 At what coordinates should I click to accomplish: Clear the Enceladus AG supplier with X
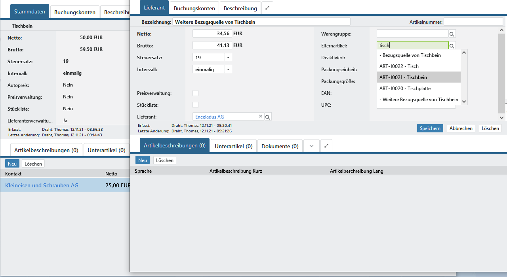tap(261, 117)
